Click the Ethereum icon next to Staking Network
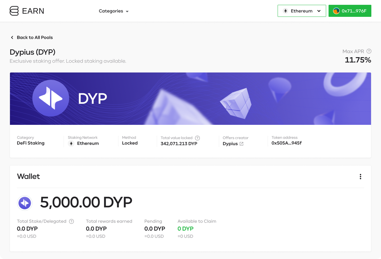381x259 pixels. pyautogui.click(x=71, y=143)
